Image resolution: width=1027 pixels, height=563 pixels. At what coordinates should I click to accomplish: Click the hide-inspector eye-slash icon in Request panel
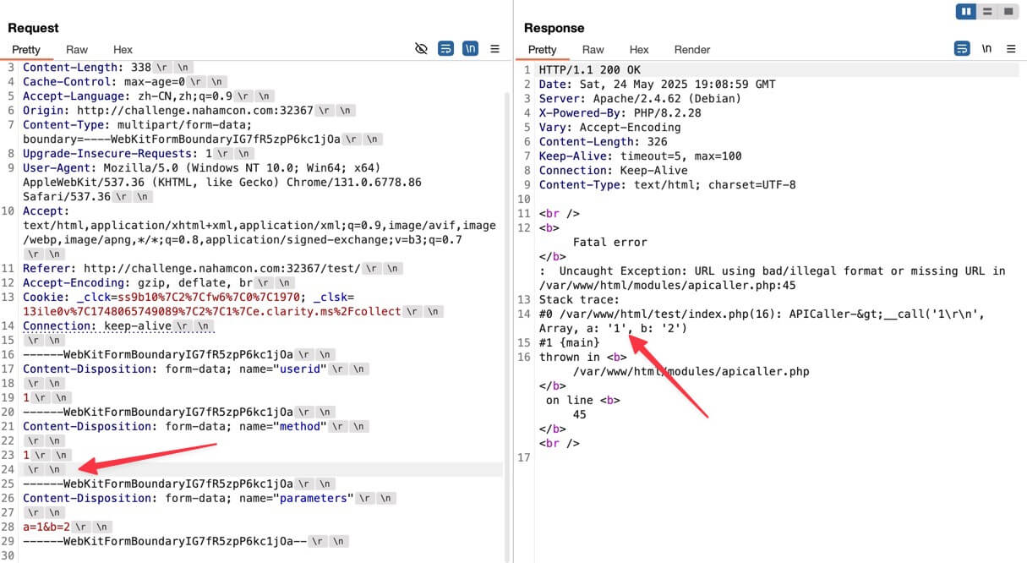(x=421, y=49)
